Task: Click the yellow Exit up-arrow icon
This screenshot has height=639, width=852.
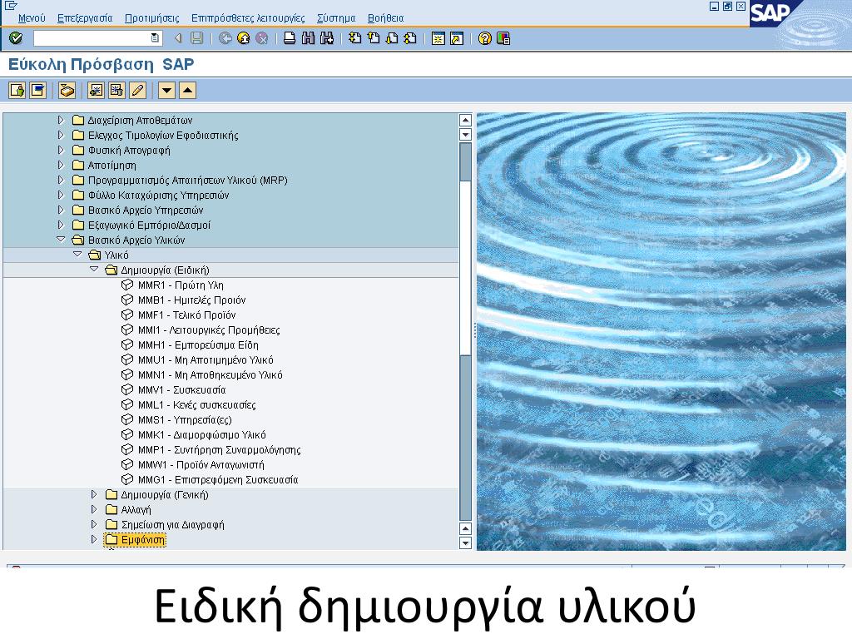Action: pyautogui.click(x=244, y=38)
